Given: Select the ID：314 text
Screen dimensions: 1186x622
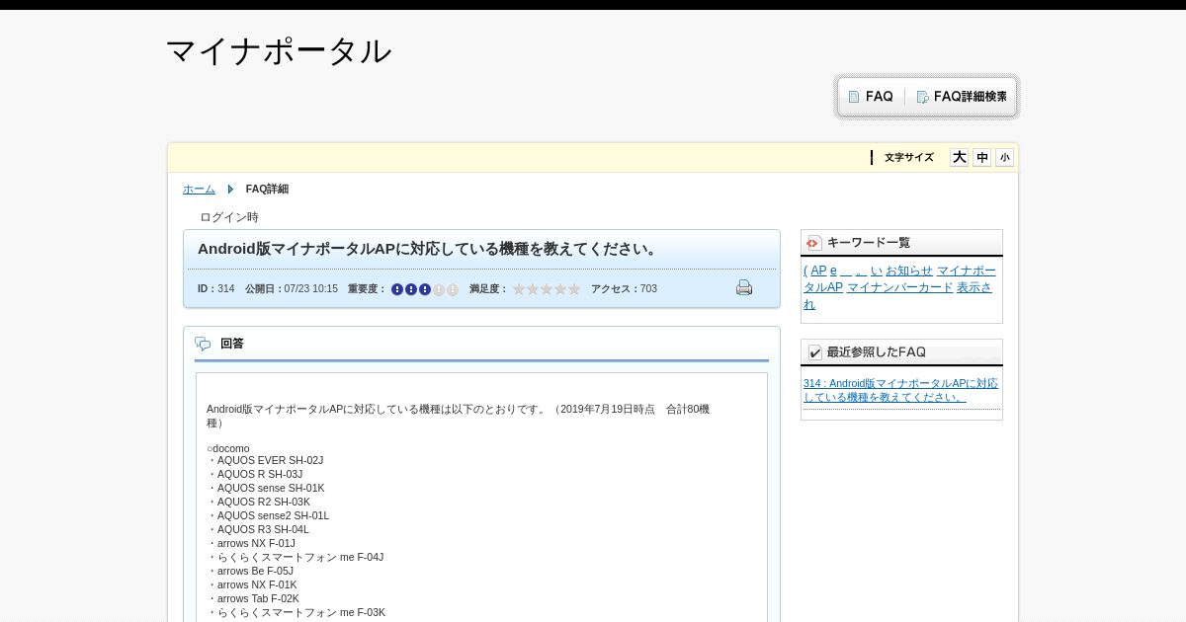Looking at the screenshot, I should tap(216, 289).
